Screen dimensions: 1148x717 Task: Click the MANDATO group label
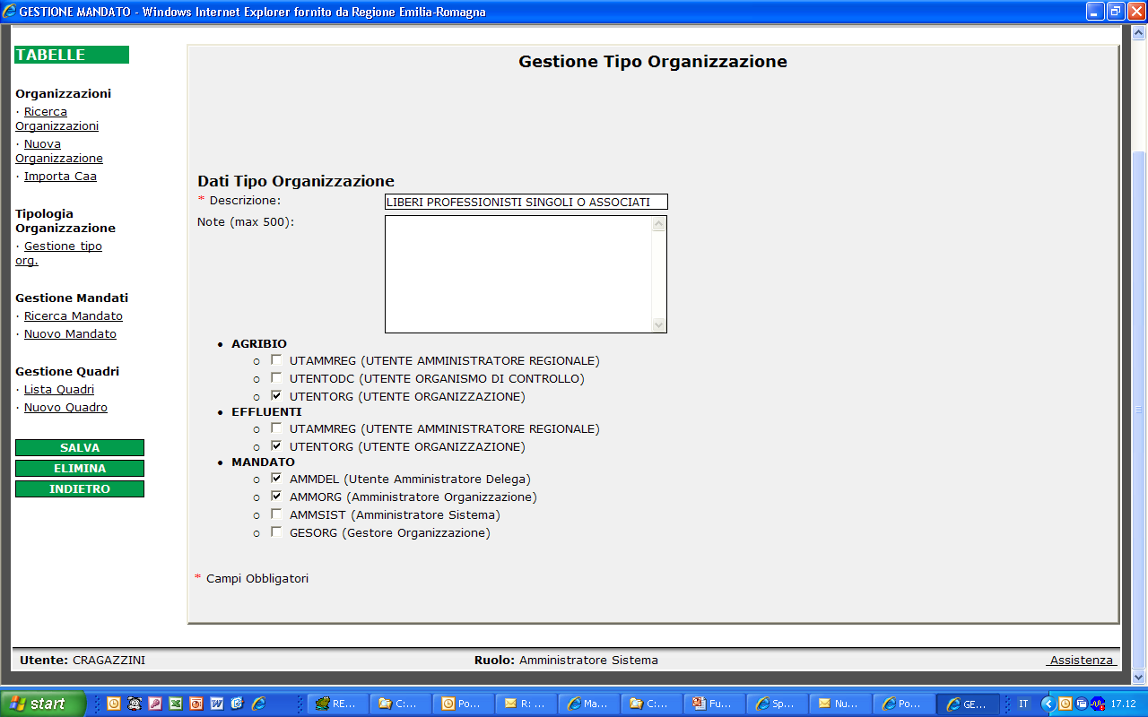point(263,462)
